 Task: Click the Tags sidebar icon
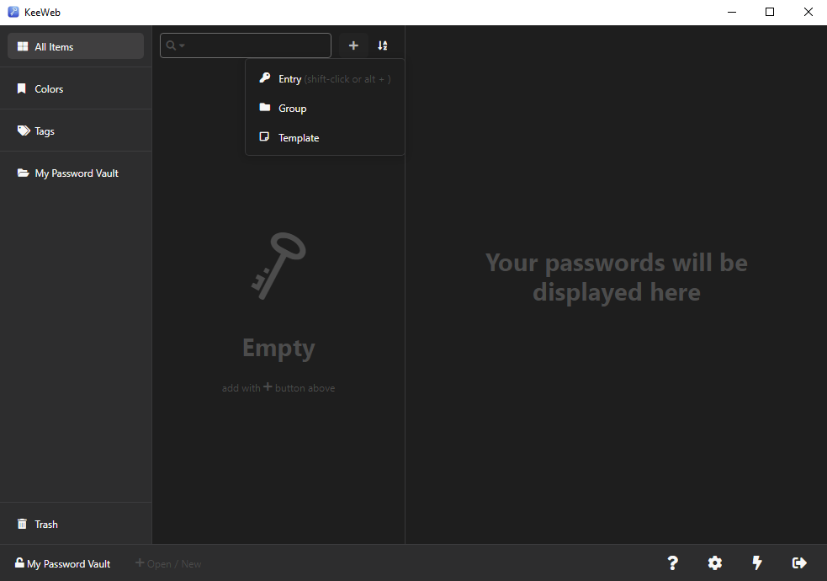tap(21, 131)
